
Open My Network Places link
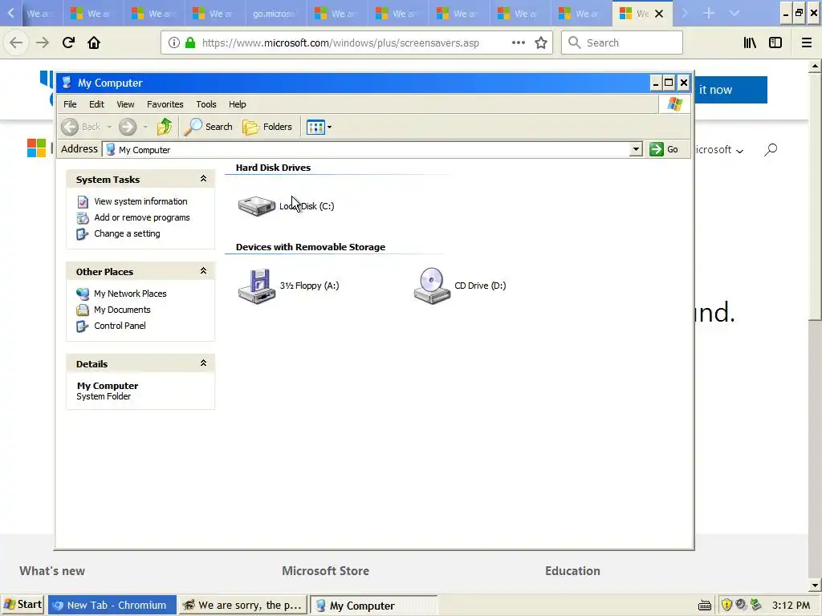coord(130,294)
